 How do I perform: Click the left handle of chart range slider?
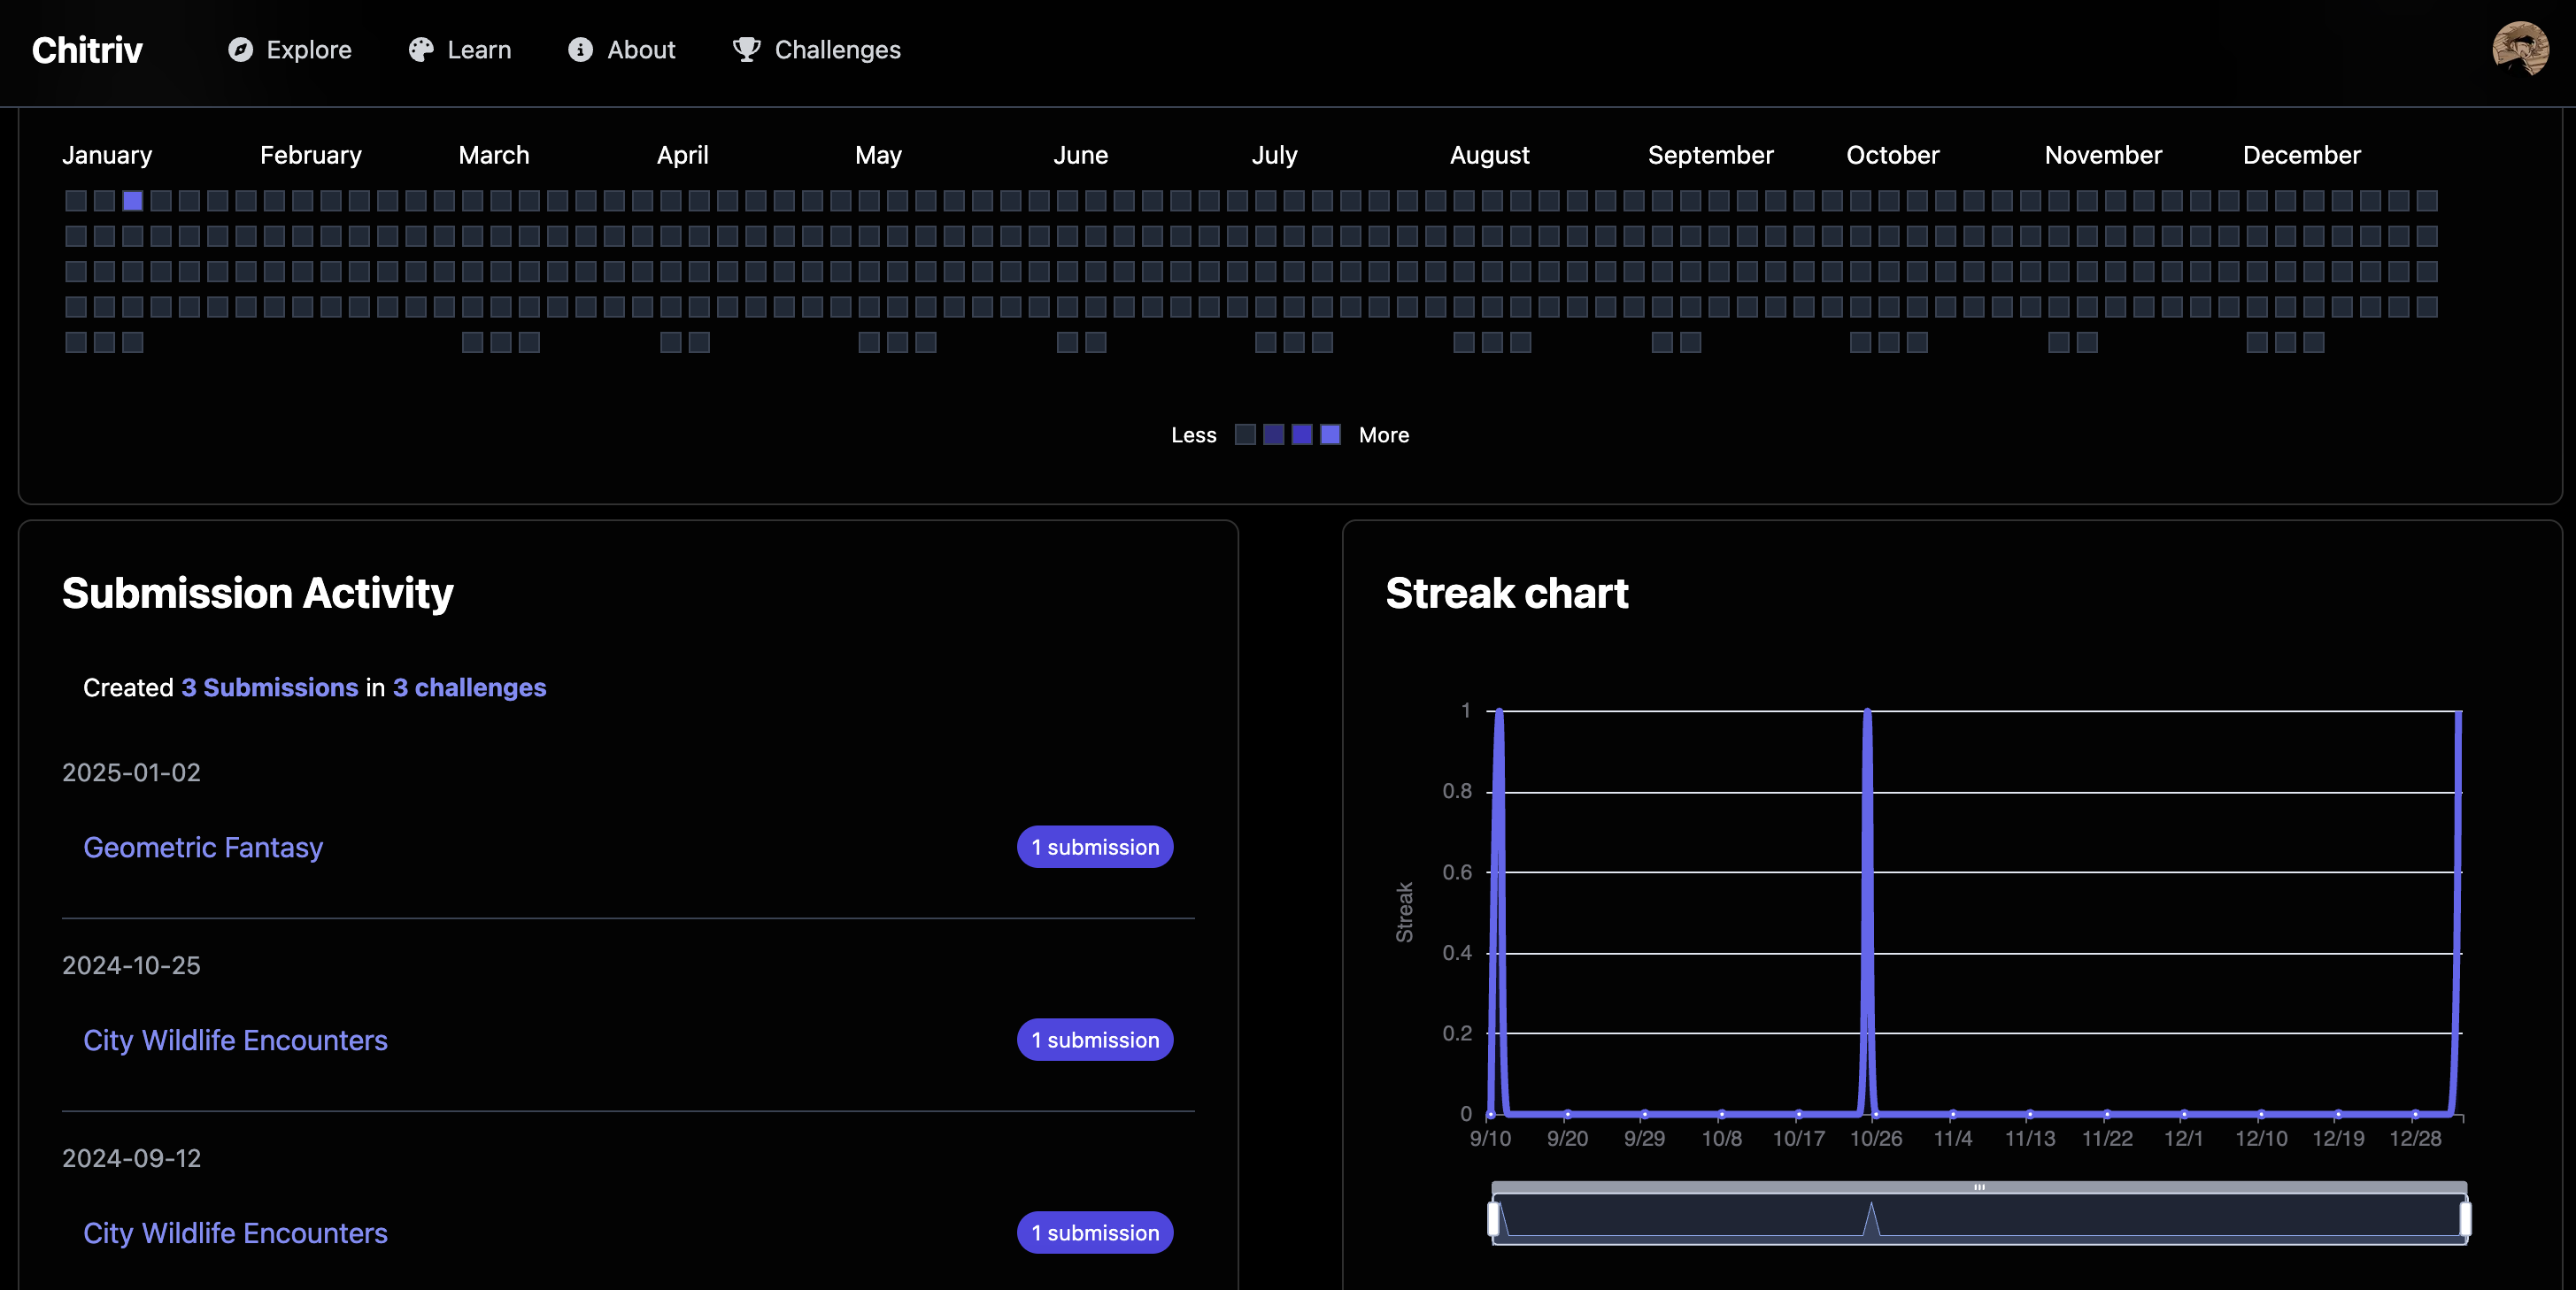(1493, 1219)
